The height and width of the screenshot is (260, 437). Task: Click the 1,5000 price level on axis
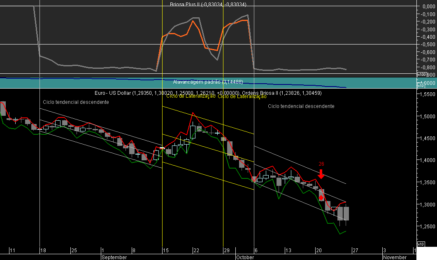pos(428,116)
